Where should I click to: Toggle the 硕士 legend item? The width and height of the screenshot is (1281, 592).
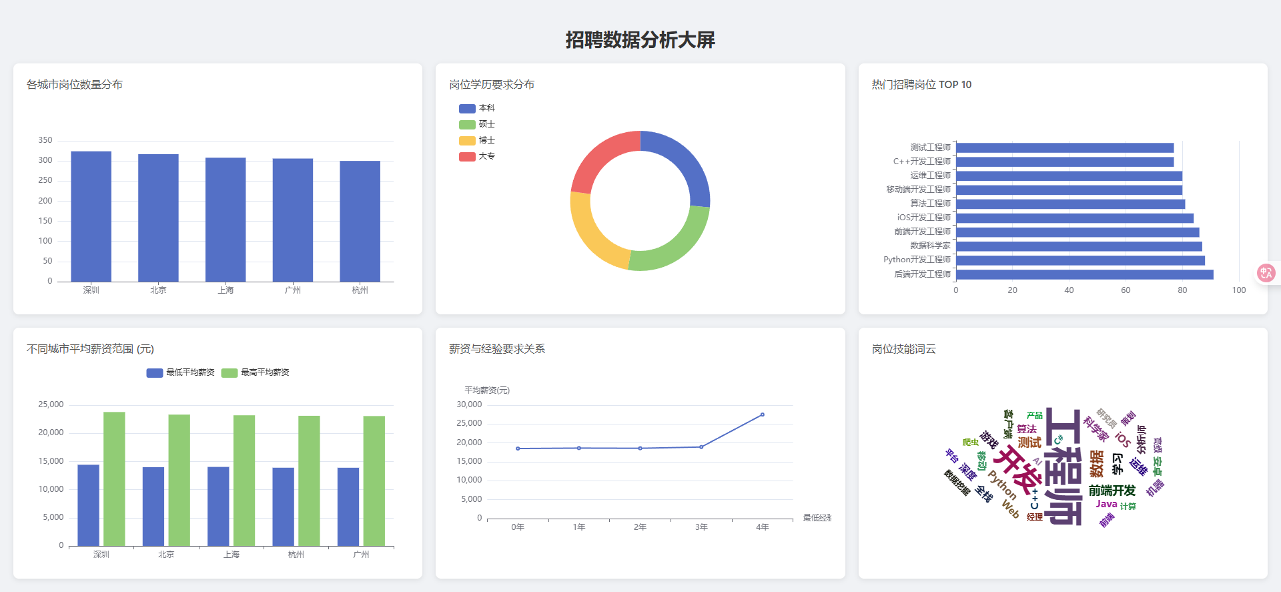(476, 124)
